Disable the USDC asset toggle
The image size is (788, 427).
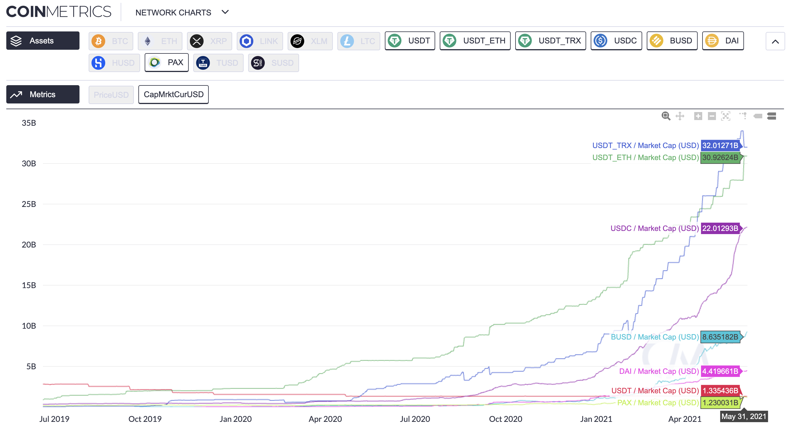tap(616, 41)
